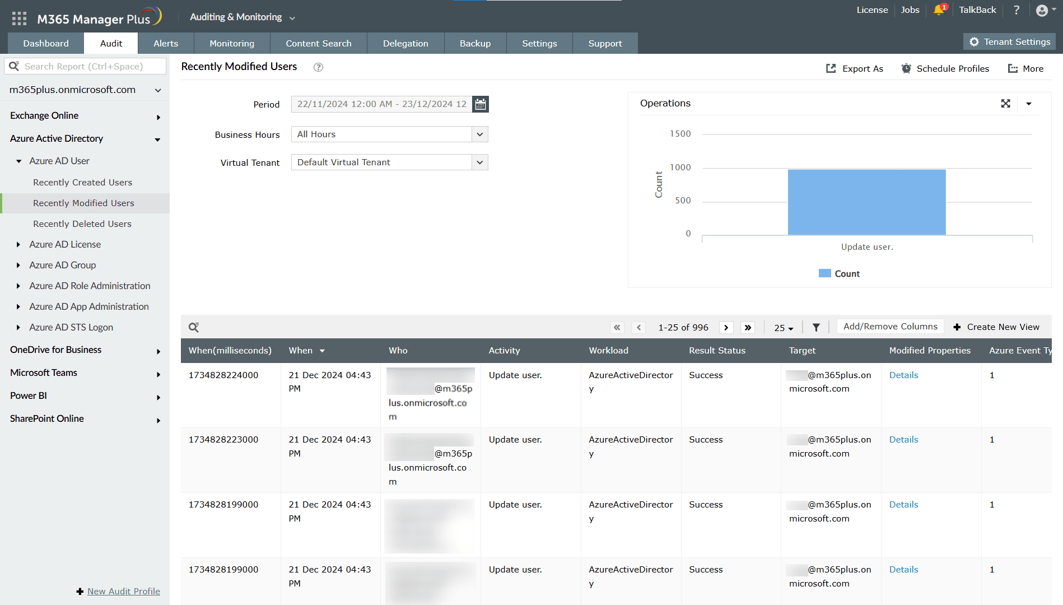Go to previous page of results
The image size is (1063, 605).
click(638, 327)
